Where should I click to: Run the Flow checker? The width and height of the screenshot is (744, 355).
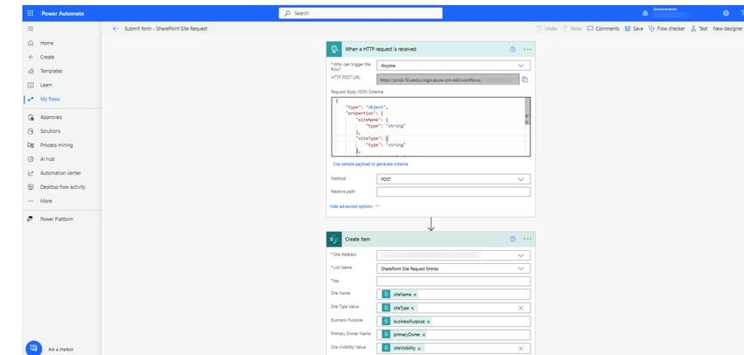(x=667, y=29)
